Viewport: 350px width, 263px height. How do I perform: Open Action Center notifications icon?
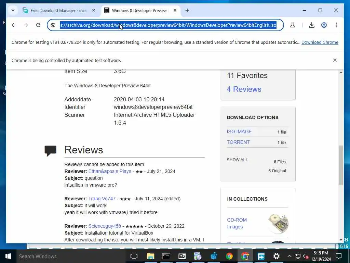(x=339, y=256)
